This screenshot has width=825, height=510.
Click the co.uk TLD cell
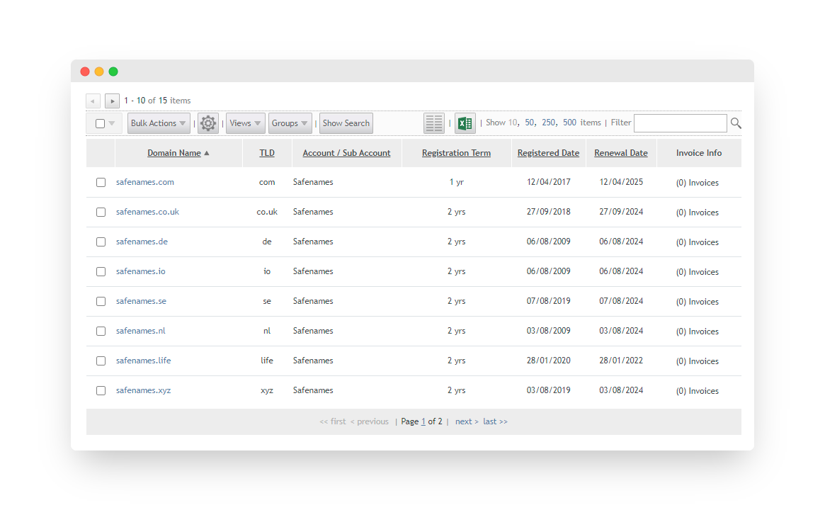(267, 212)
